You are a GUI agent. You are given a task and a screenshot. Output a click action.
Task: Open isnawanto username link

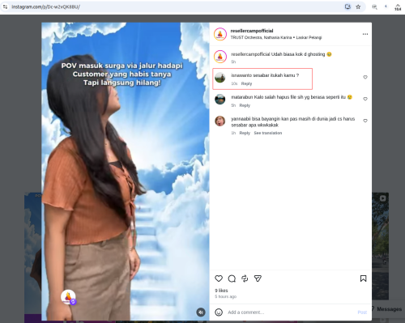tap(241, 75)
